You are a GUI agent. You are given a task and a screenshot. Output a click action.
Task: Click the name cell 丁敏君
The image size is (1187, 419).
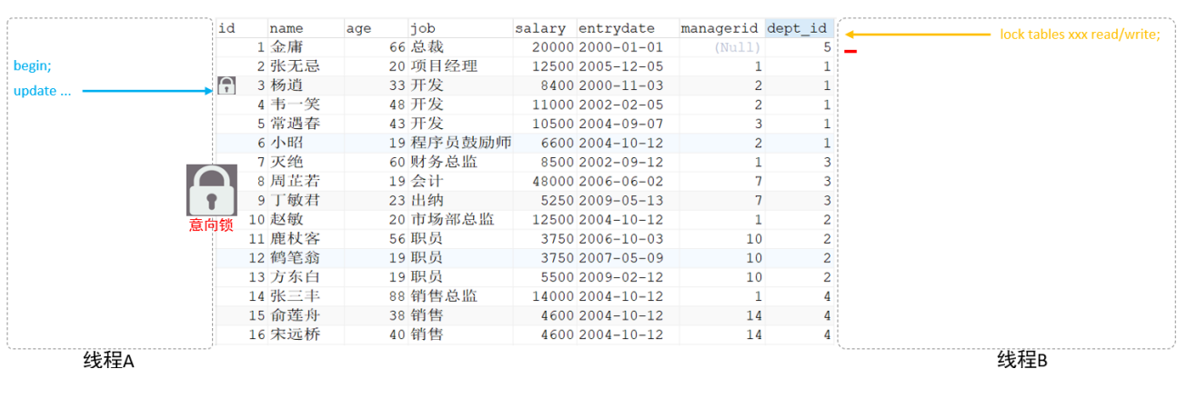[294, 200]
